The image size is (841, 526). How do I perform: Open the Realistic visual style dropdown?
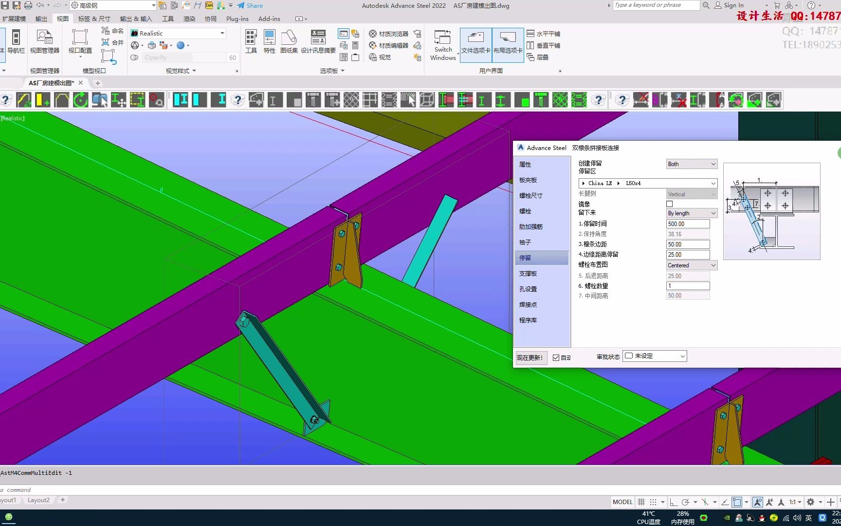click(x=178, y=33)
